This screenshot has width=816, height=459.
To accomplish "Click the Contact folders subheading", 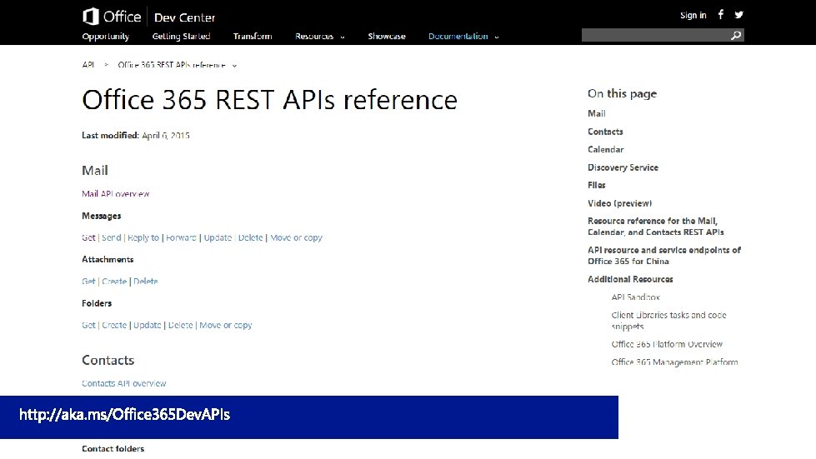I will pyautogui.click(x=113, y=449).
